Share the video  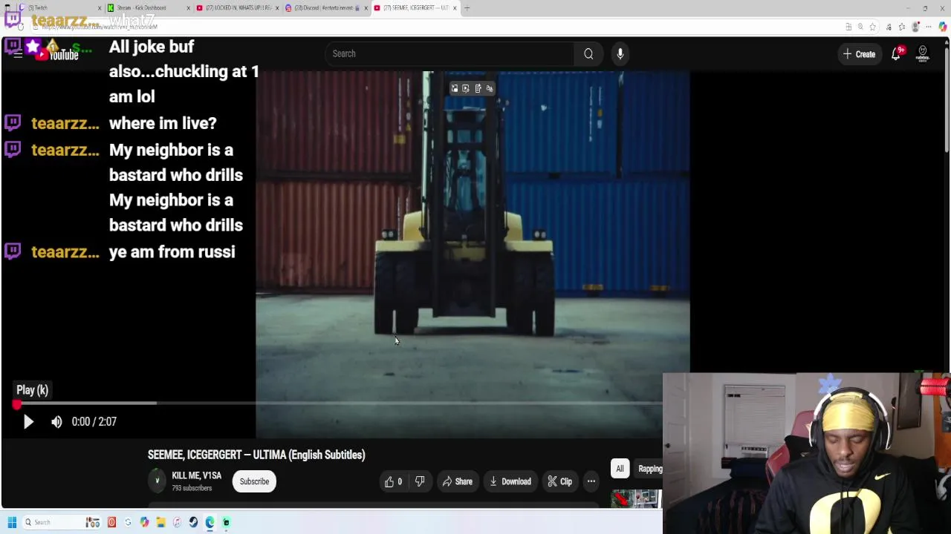click(457, 481)
